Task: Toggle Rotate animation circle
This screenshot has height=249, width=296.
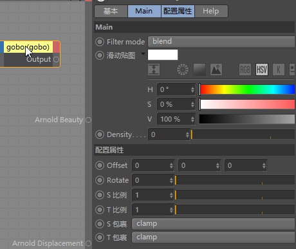Action: pyautogui.click(x=100, y=180)
